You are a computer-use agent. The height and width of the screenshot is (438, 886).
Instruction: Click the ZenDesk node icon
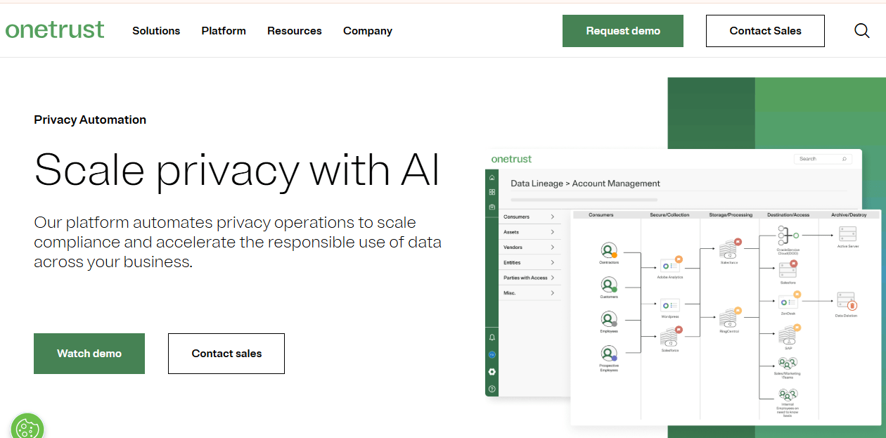pyautogui.click(x=788, y=302)
